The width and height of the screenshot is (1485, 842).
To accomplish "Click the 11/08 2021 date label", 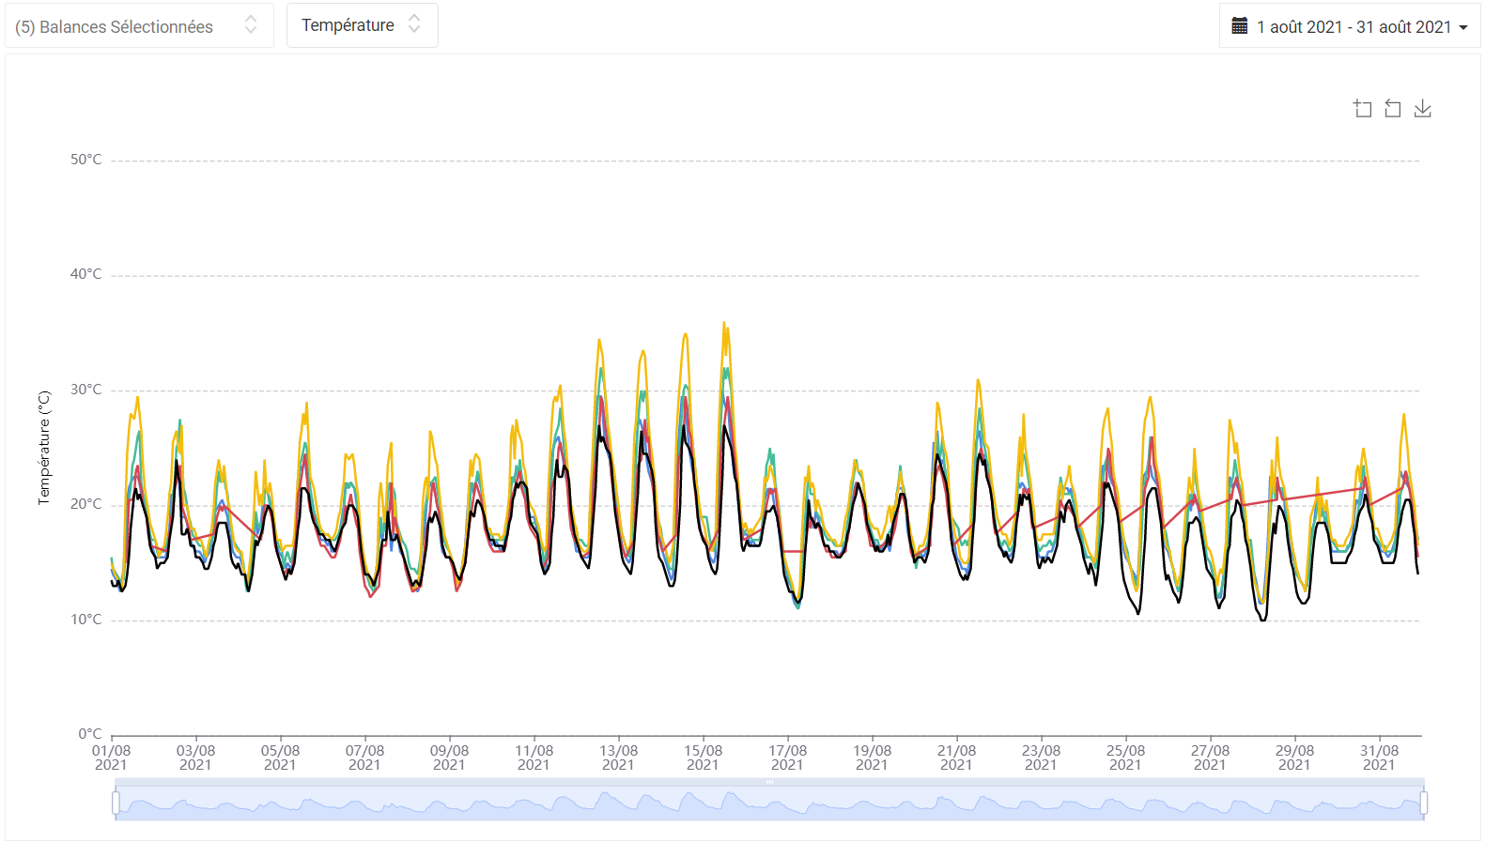I will click(x=534, y=758).
